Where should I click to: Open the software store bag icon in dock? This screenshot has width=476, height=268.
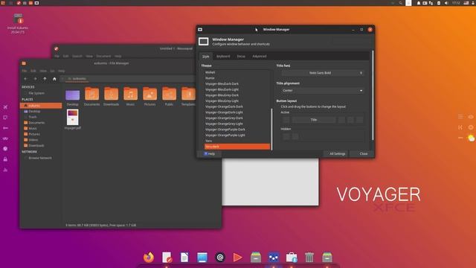point(292,258)
